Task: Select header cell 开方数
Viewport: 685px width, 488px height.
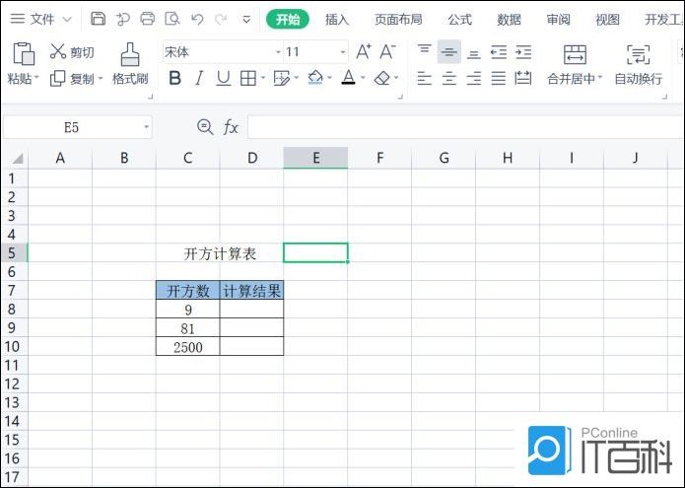Action: (x=188, y=291)
